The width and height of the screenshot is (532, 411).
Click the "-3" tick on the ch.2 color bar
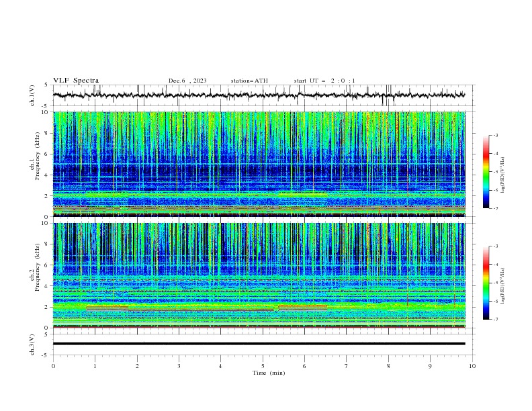[x=495, y=246]
